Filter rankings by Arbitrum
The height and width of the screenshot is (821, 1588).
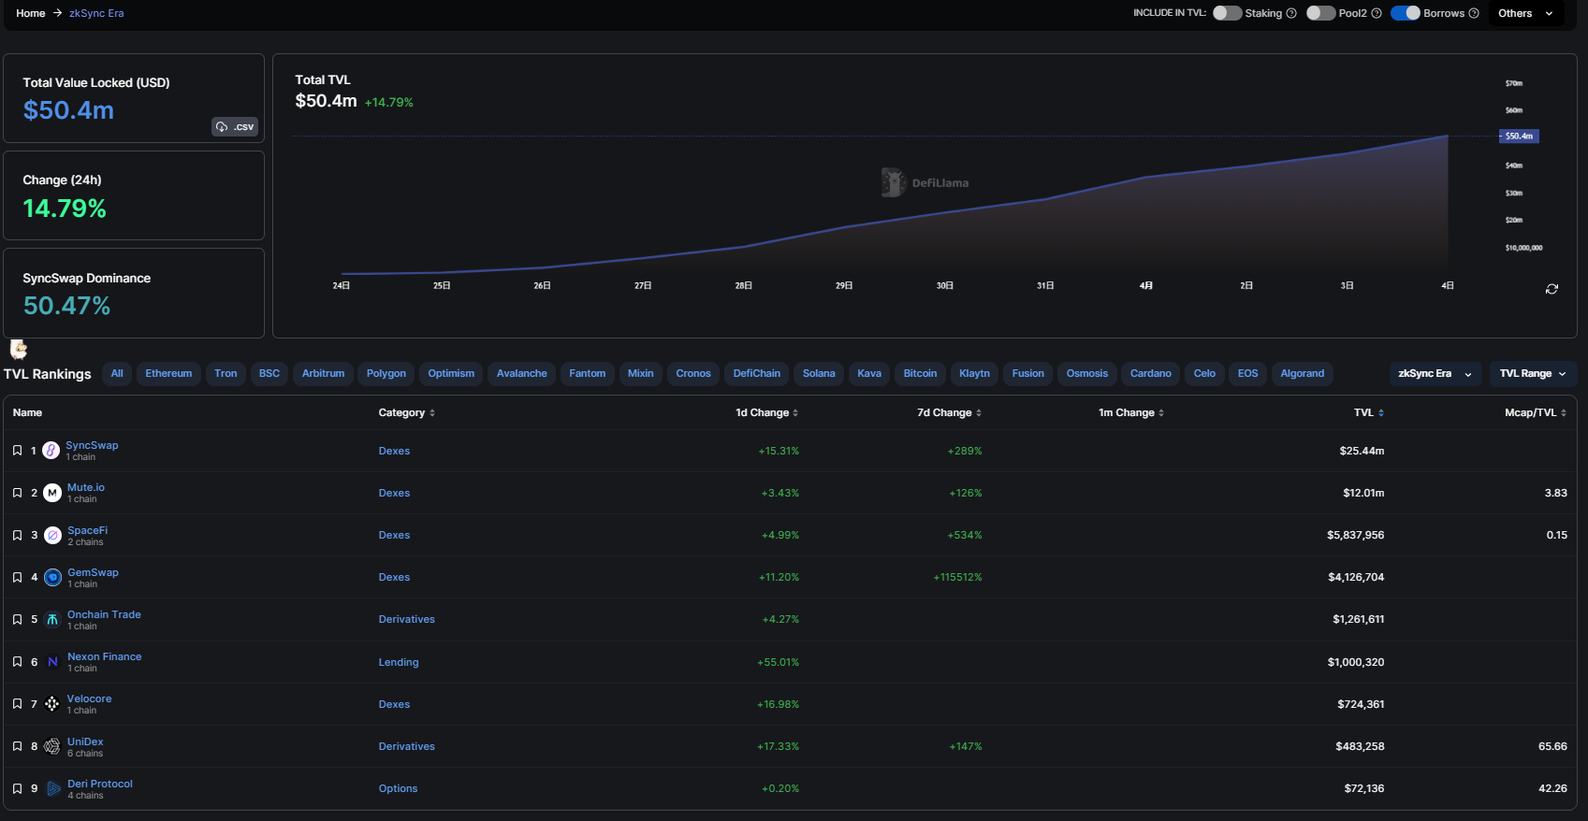point(323,374)
